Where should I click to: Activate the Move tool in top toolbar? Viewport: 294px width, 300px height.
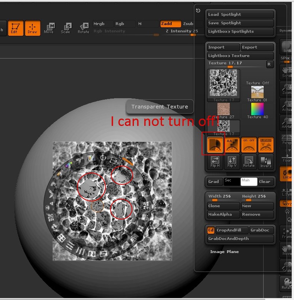[49, 28]
